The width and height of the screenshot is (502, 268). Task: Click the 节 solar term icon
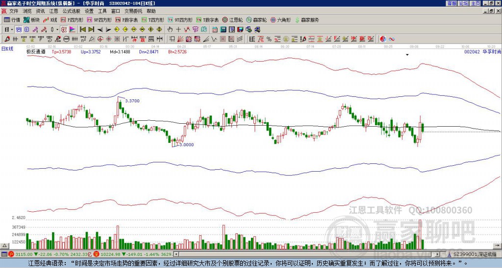click(x=195, y=30)
